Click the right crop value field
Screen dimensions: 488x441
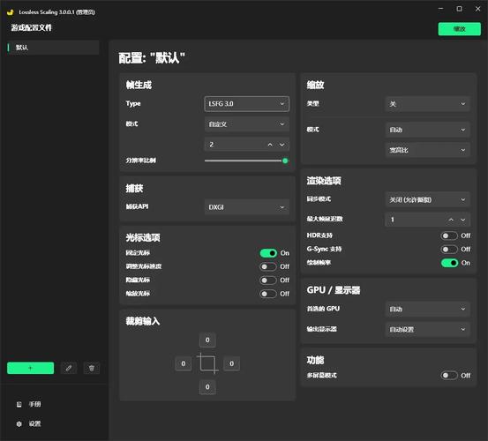231,363
